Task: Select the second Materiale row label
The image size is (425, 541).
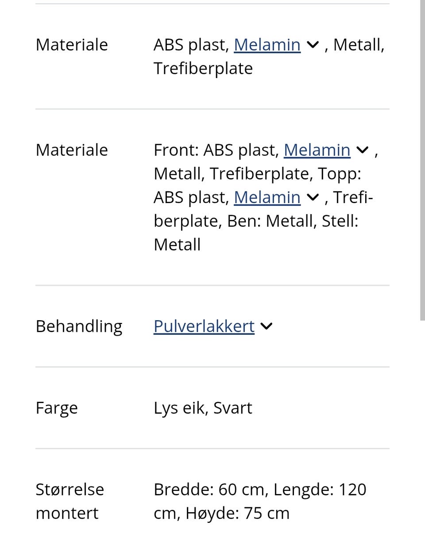Action: click(72, 150)
